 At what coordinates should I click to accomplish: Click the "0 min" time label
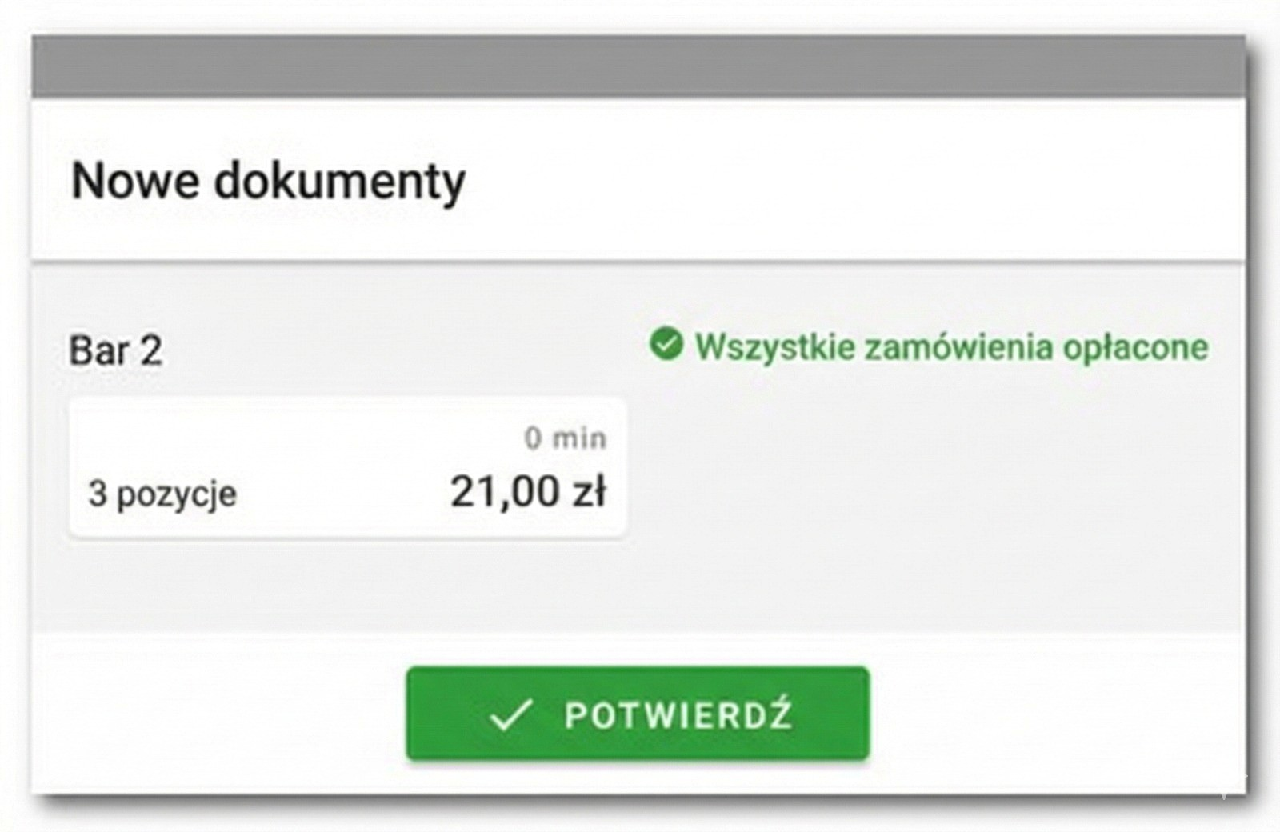point(565,438)
